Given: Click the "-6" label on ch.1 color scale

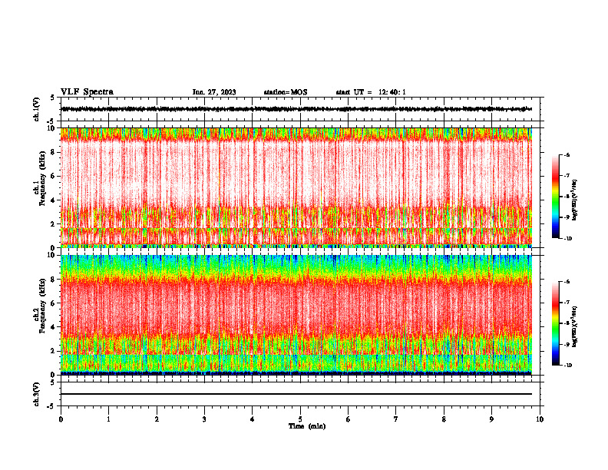Looking at the screenshot, I should (x=567, y=155).
